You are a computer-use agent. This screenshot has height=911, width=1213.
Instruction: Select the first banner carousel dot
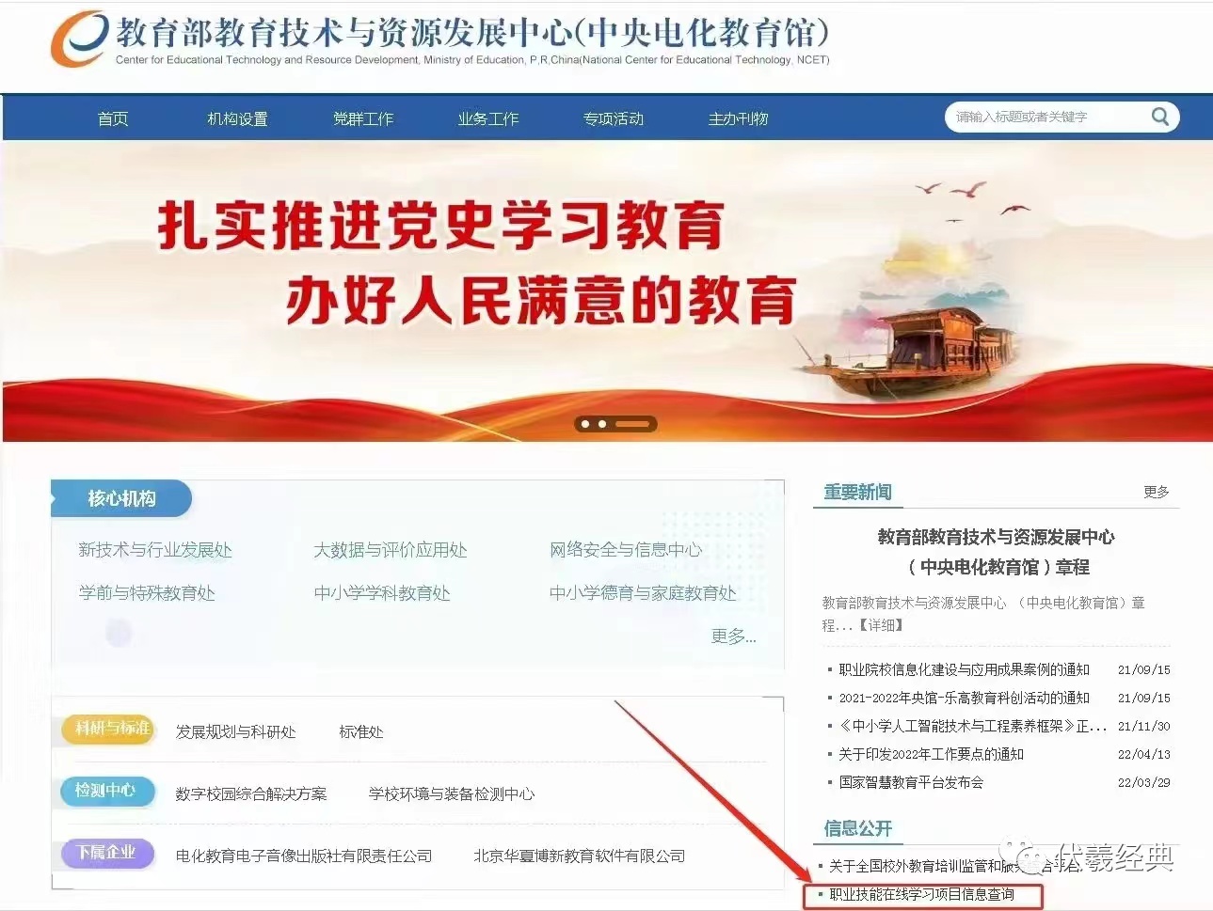[x=585, y=424]
